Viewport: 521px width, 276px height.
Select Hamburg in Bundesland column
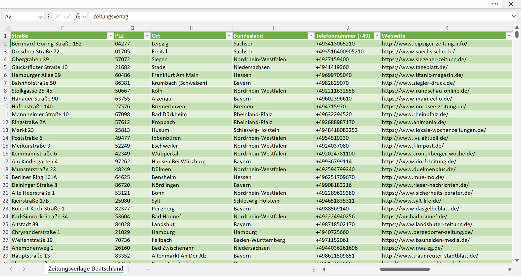[274, 232]
